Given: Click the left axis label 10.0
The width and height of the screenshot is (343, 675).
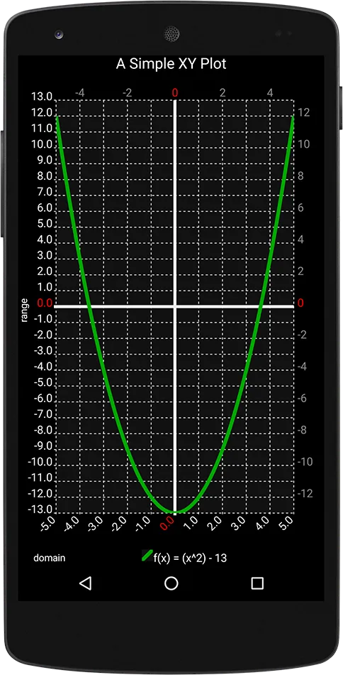Looking at the screenshot, I should point(42,144).
